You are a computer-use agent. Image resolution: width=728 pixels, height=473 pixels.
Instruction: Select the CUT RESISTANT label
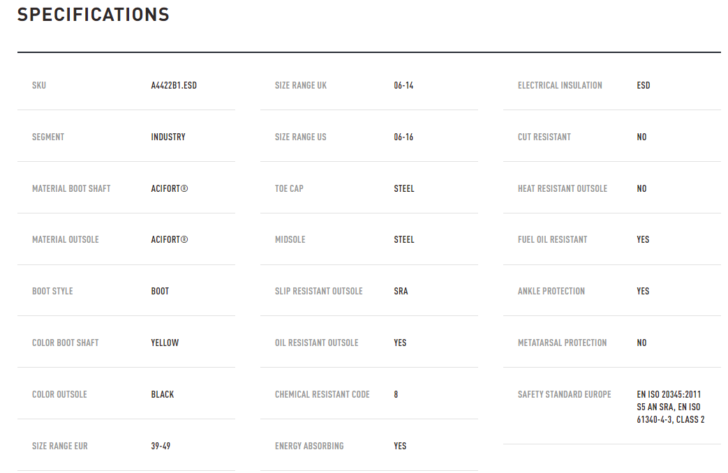point(544,137)
